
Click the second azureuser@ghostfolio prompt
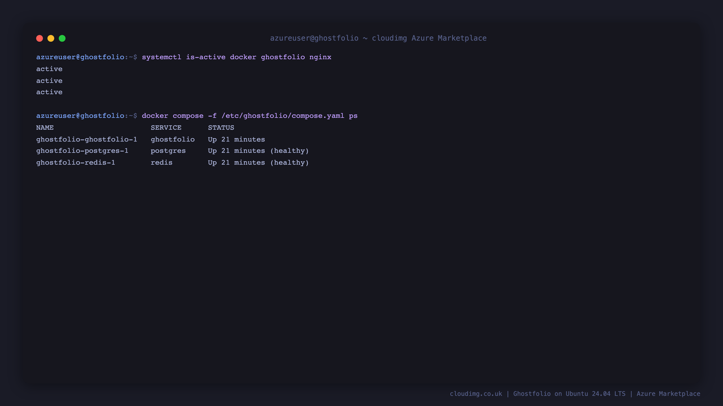[x=86, y=116]
